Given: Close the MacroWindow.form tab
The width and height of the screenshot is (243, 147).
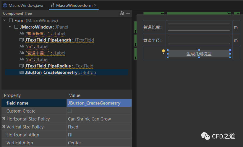Looking at the screenshot, I should pyautogui.click(x=95, y=5).
